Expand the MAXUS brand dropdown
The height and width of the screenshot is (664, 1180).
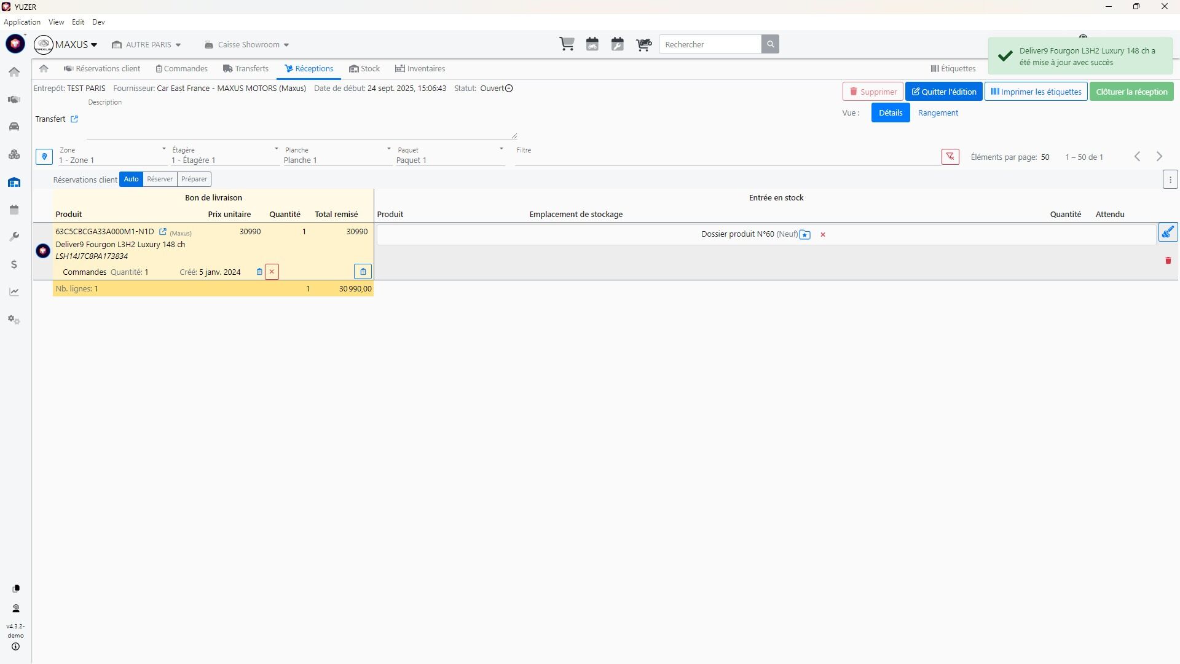pos(75,45)
